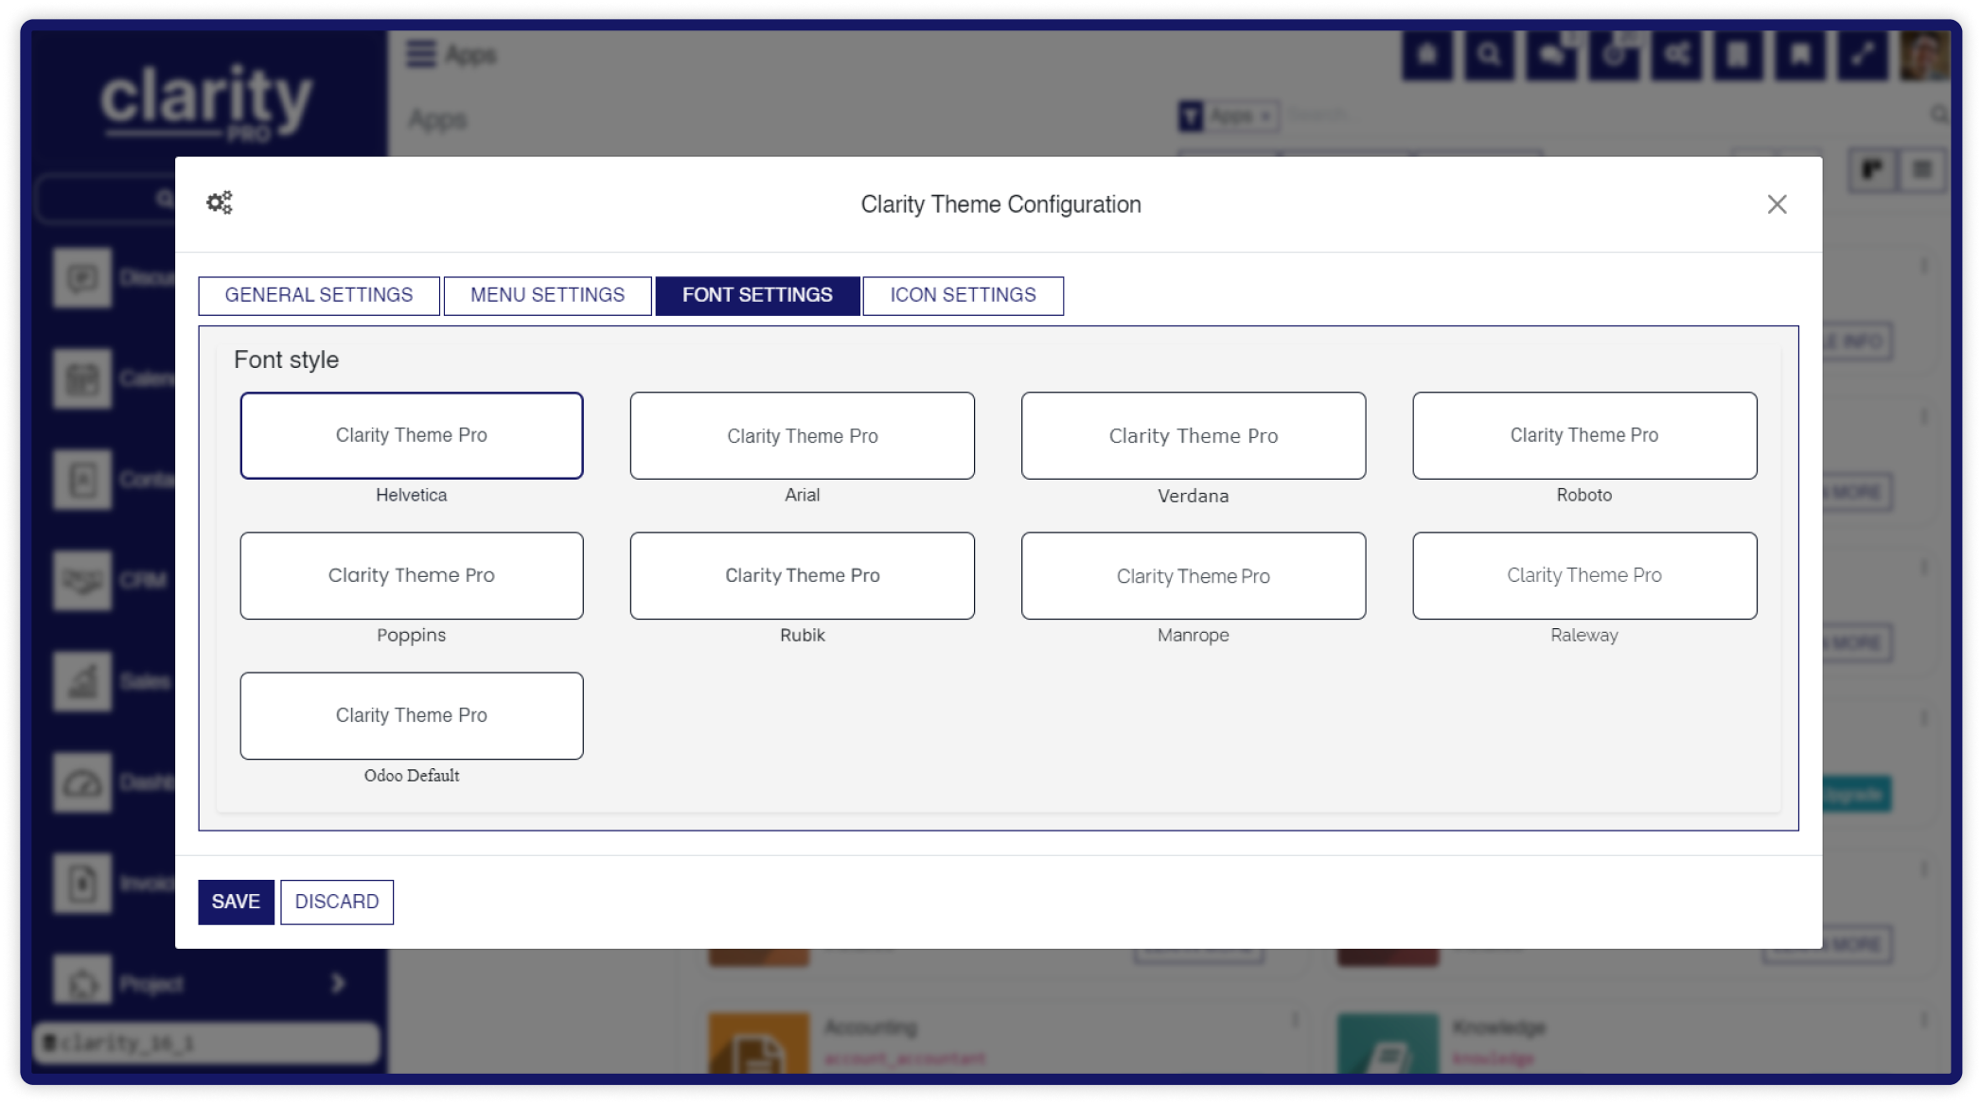Click the Contacts app icon in sidebar
1981x1104 pixels.
82,480
